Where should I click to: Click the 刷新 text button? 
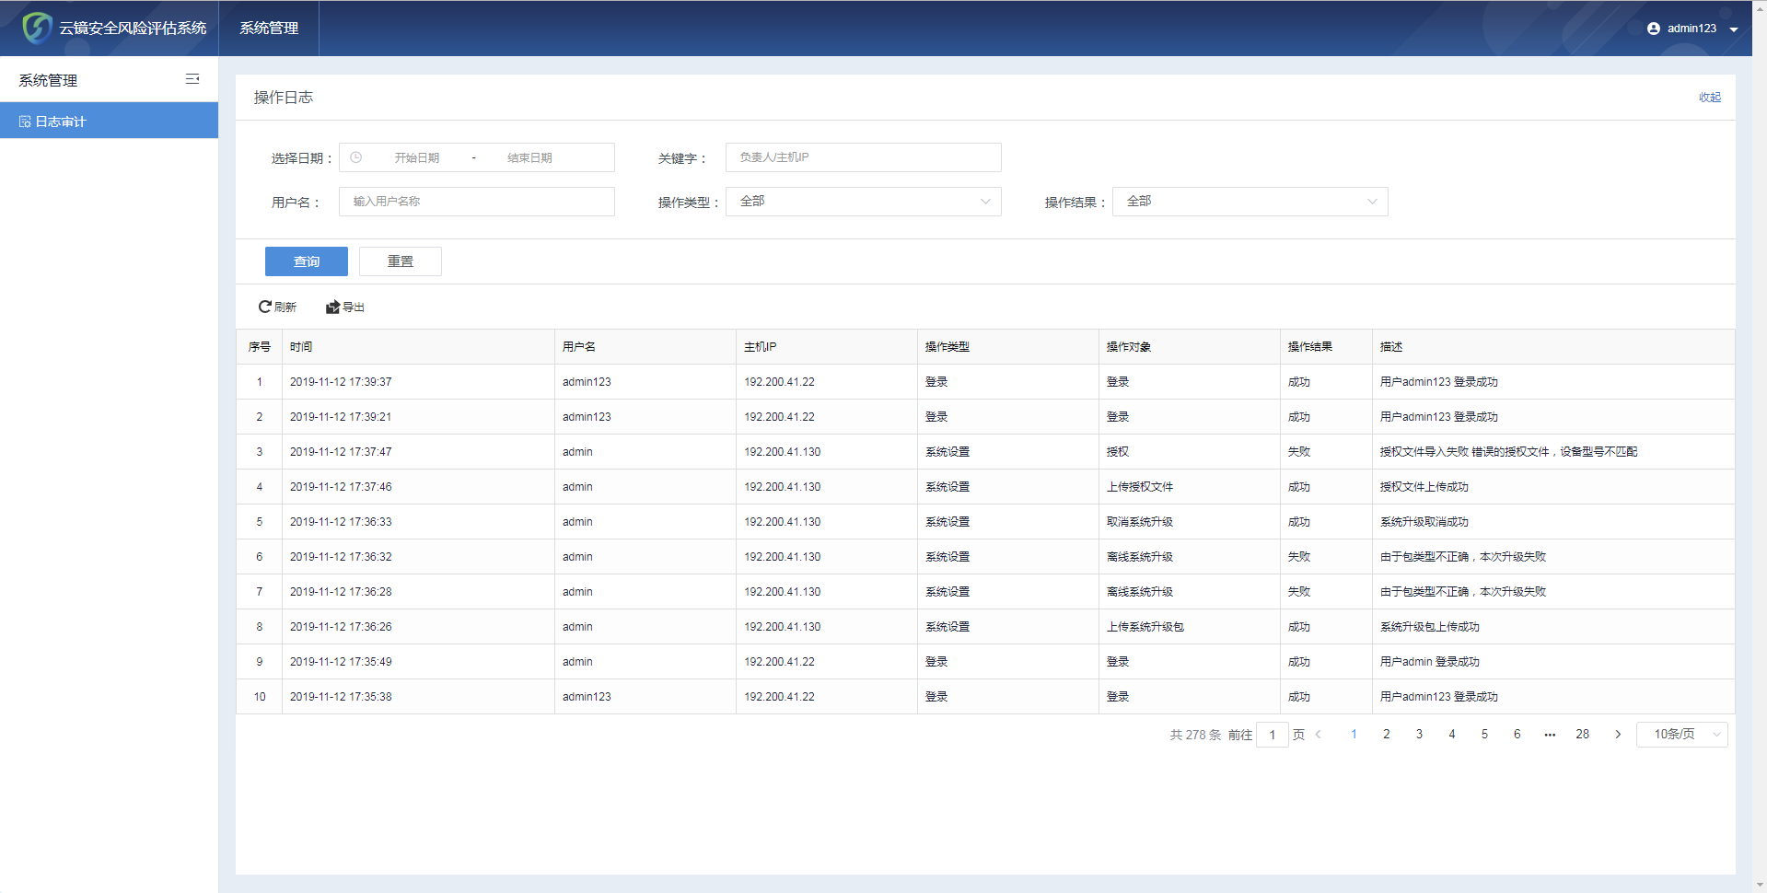[285, 307]
